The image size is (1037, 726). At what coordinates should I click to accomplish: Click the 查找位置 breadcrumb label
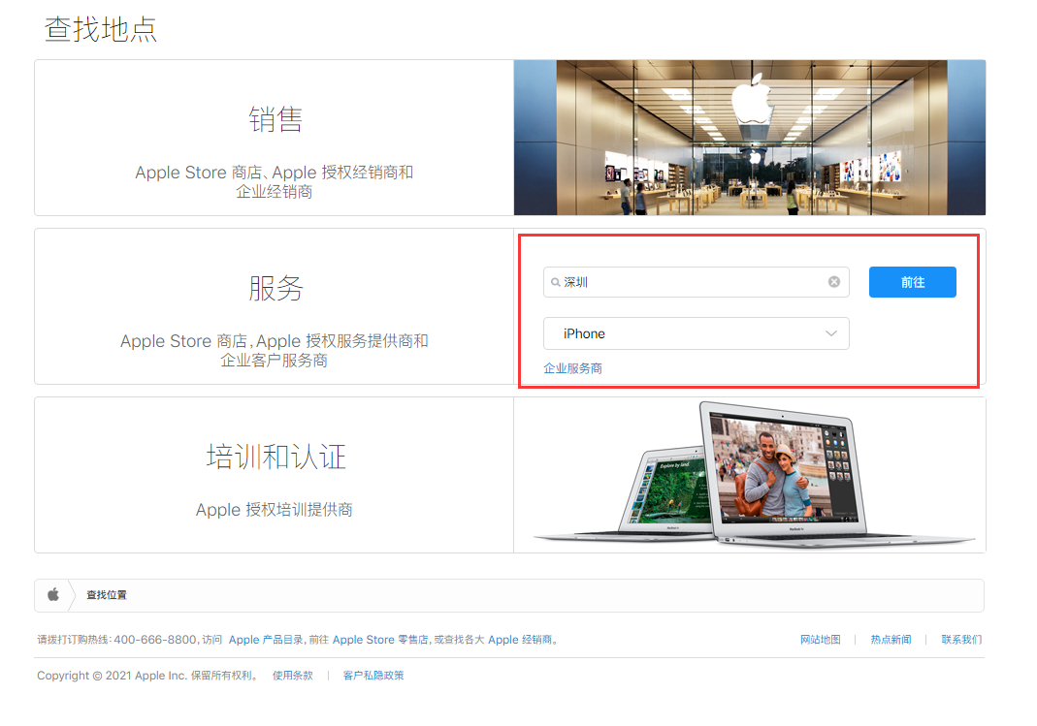click(107, 594)
